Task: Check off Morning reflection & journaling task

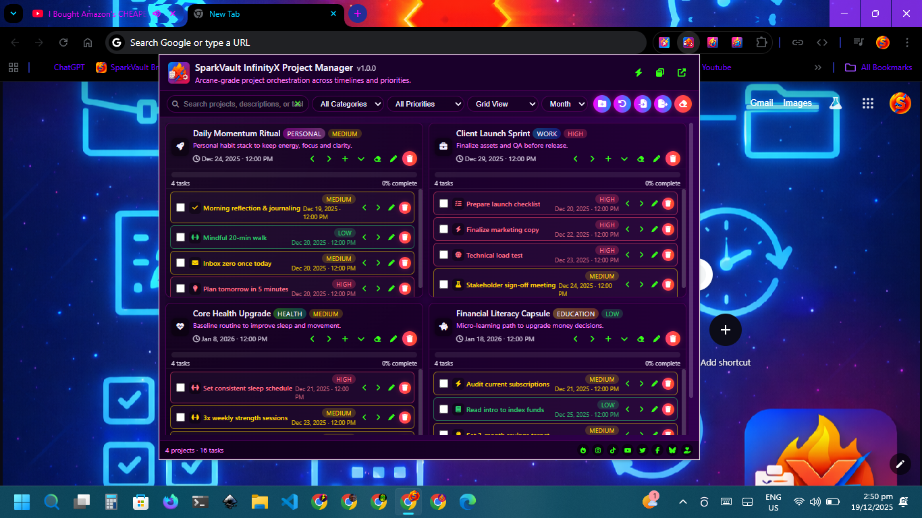Action: pos(180,208)
